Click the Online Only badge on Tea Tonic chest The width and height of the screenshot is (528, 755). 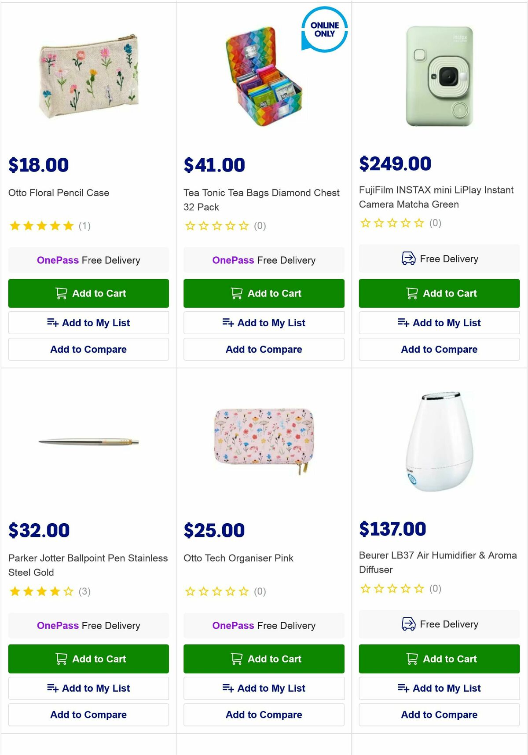[323, 29]
